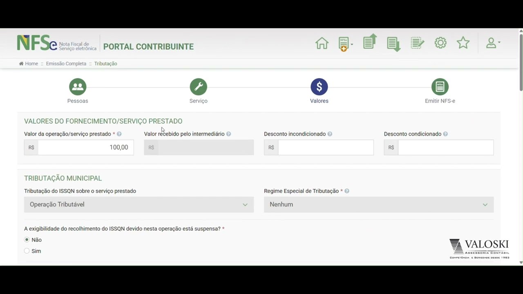Click the Serviço step label

[x=199, y=101]
